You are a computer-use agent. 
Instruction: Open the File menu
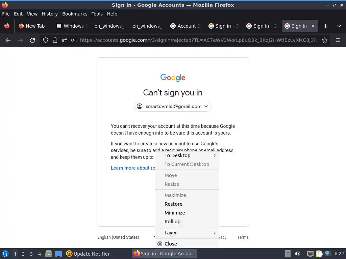(x=6, y=14)
